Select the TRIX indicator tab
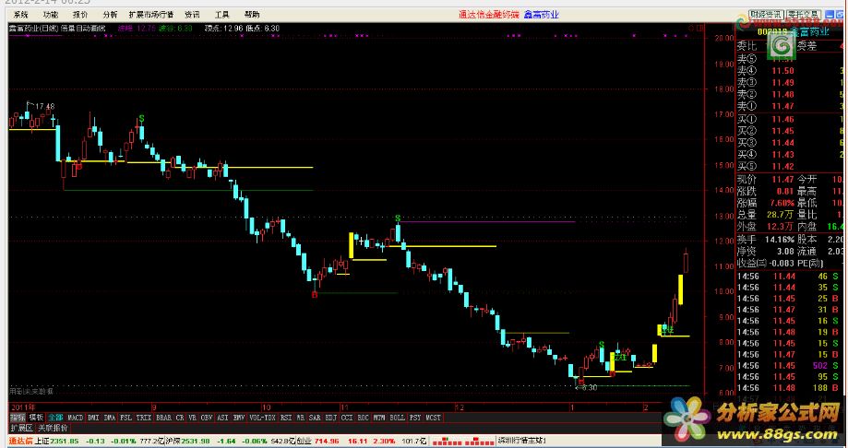The width and height of the screenshot is (848, 448). [144, 418]
